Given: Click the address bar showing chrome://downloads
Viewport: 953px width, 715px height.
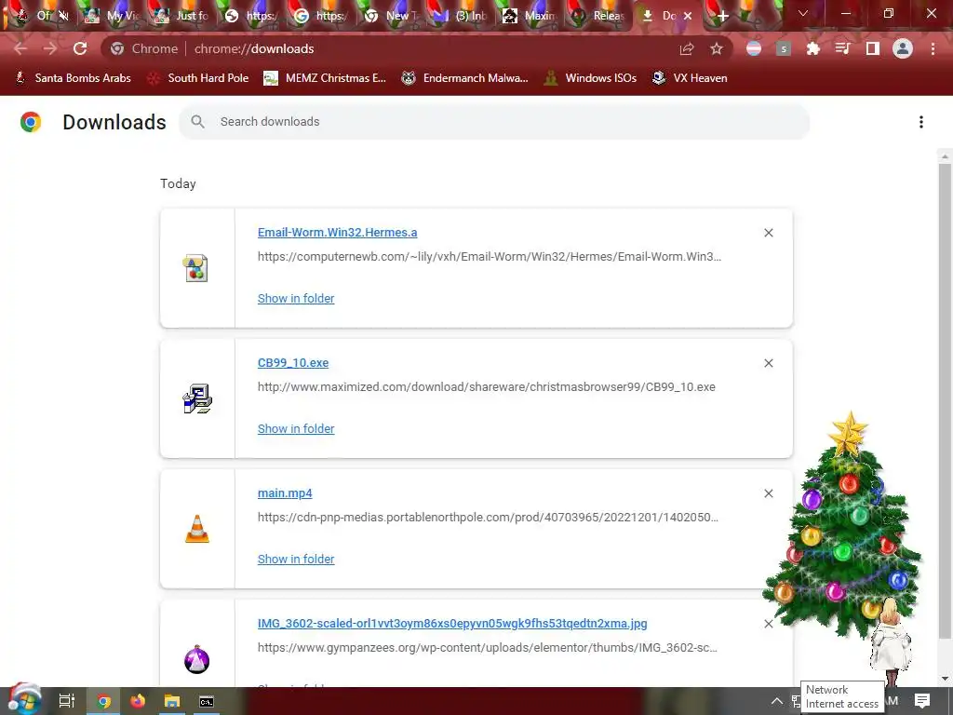Looking at the screenshot, I should [389, 48].
